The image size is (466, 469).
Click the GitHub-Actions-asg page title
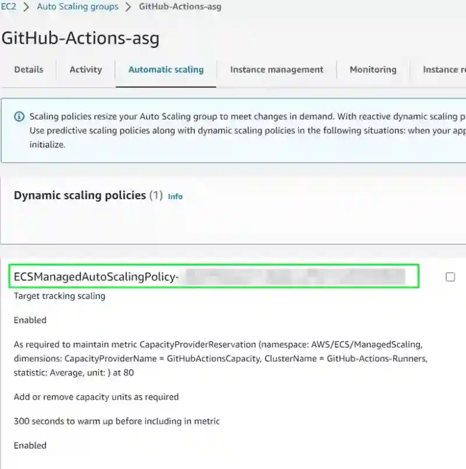click(80, 38)
